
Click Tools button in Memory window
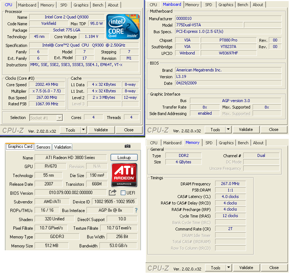215,268
